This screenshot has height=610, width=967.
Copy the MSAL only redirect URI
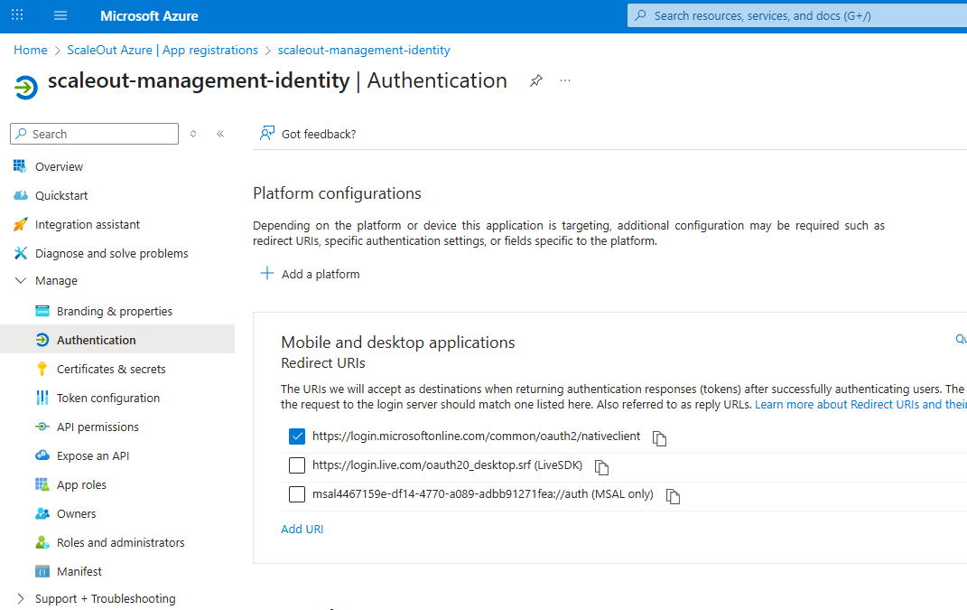[673, 496]
